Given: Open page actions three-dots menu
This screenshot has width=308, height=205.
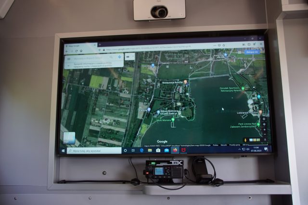Looking at the screenshot, I should click(x=215, y=46).
